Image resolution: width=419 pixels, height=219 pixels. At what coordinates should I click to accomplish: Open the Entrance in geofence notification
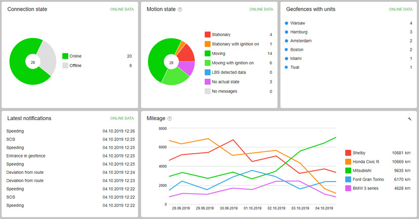(x=26, y=156)
